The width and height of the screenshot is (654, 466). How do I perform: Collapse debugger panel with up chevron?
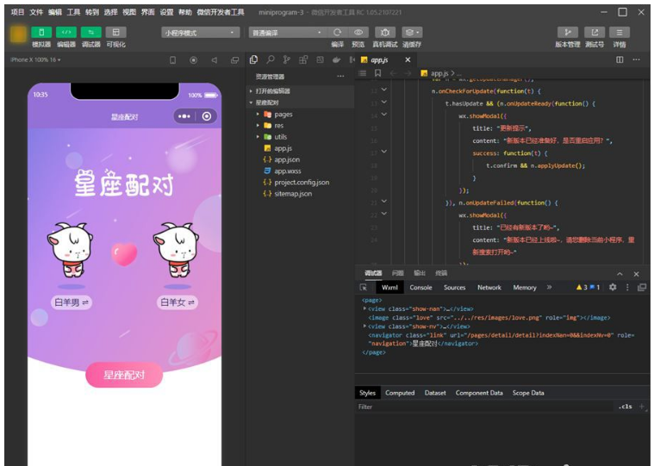coord(620,274)
